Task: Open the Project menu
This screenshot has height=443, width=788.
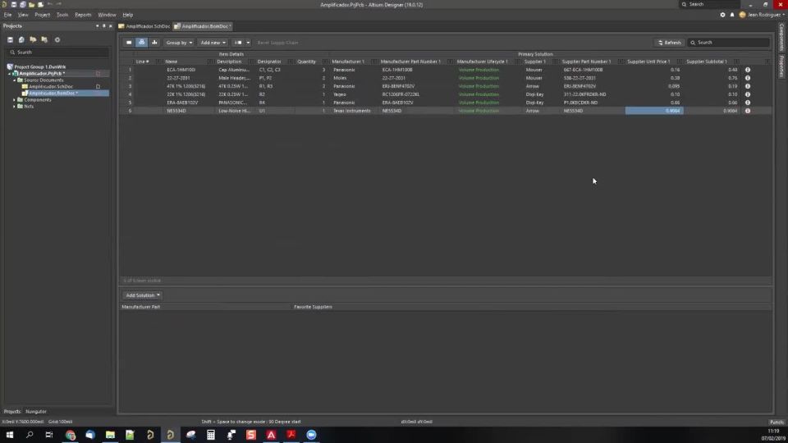Action: click(42, 15)
